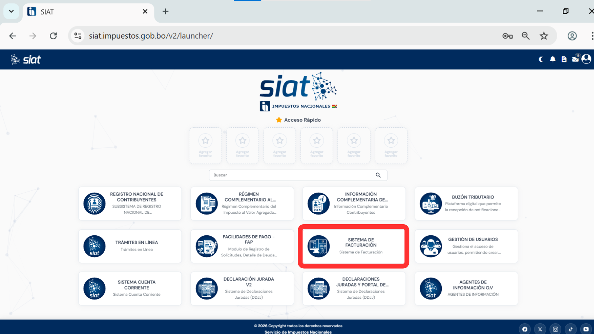Image resolution: width=594 pixels, height=334 pixels.
Task: Open the mail inbox showing 15 messages
Action: (575, 59)
